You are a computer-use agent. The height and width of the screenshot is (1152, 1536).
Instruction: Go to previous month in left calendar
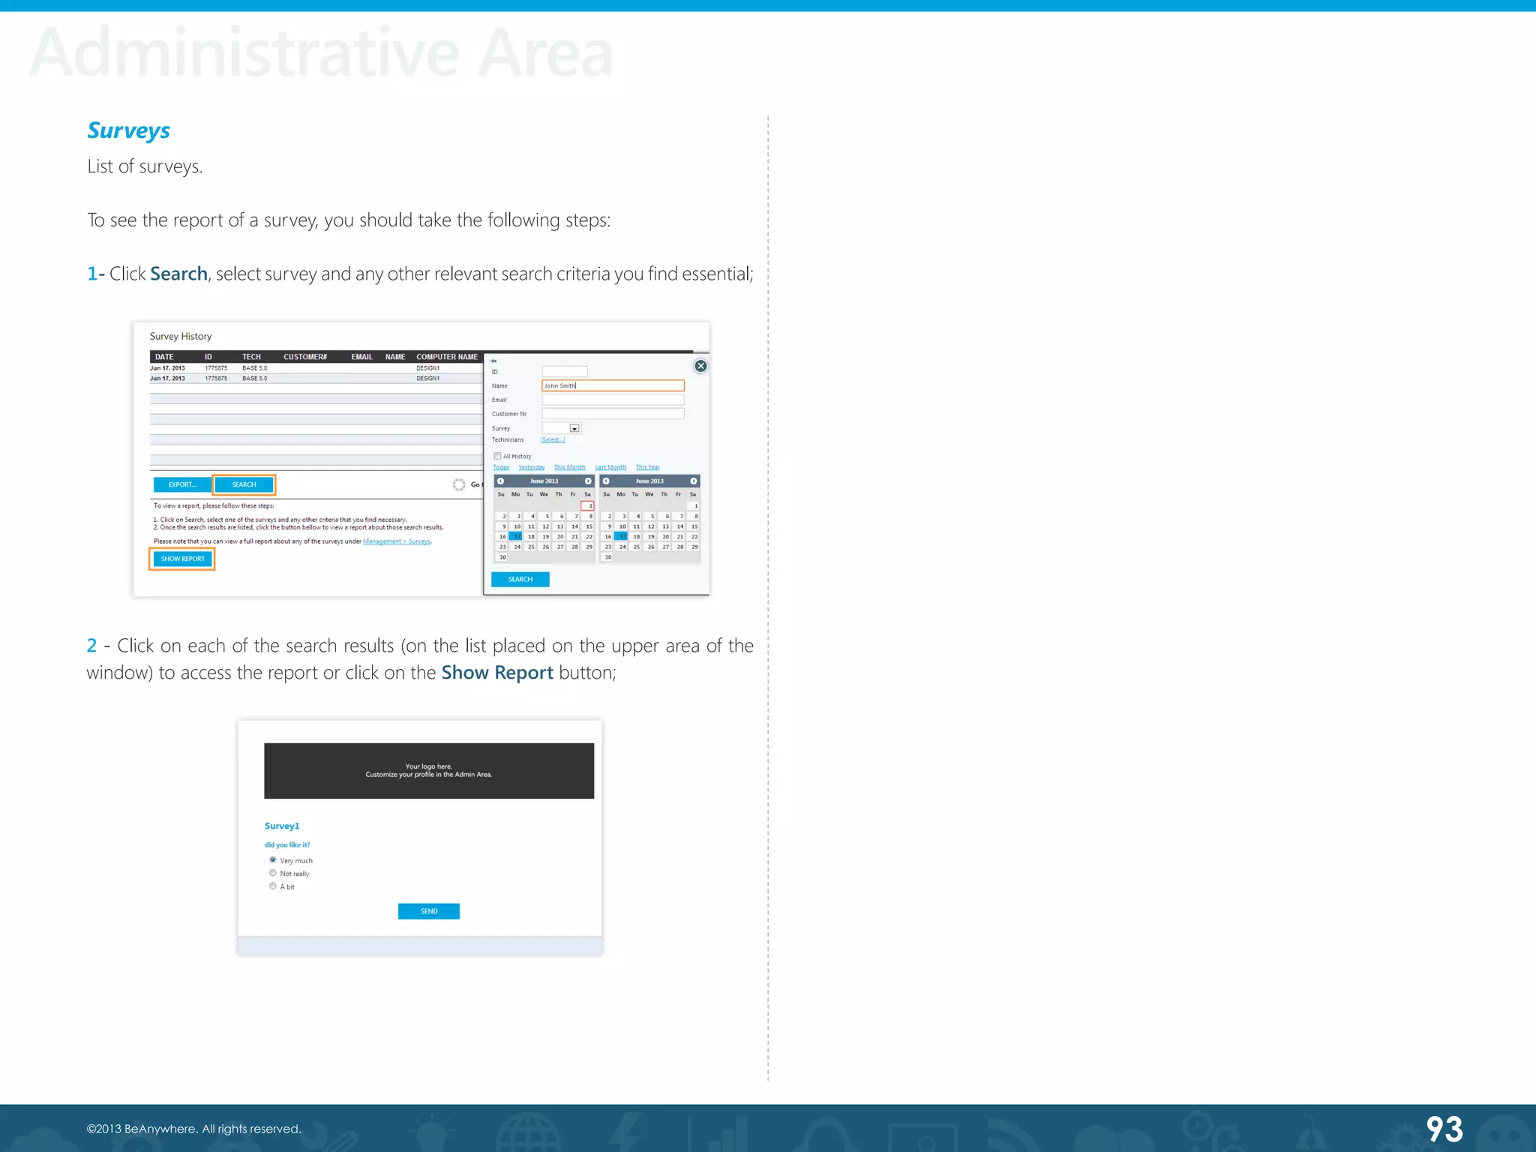pyautogui.click(x=500, y=481)
